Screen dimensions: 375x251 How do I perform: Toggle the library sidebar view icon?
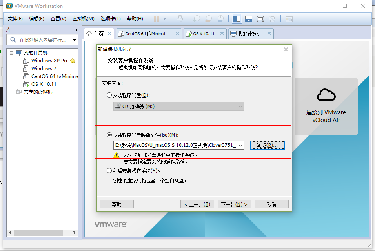[237, 19]
